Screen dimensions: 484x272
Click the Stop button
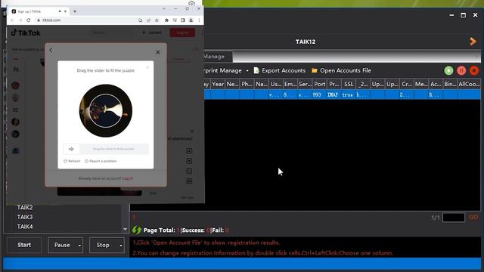coord(103,245)
